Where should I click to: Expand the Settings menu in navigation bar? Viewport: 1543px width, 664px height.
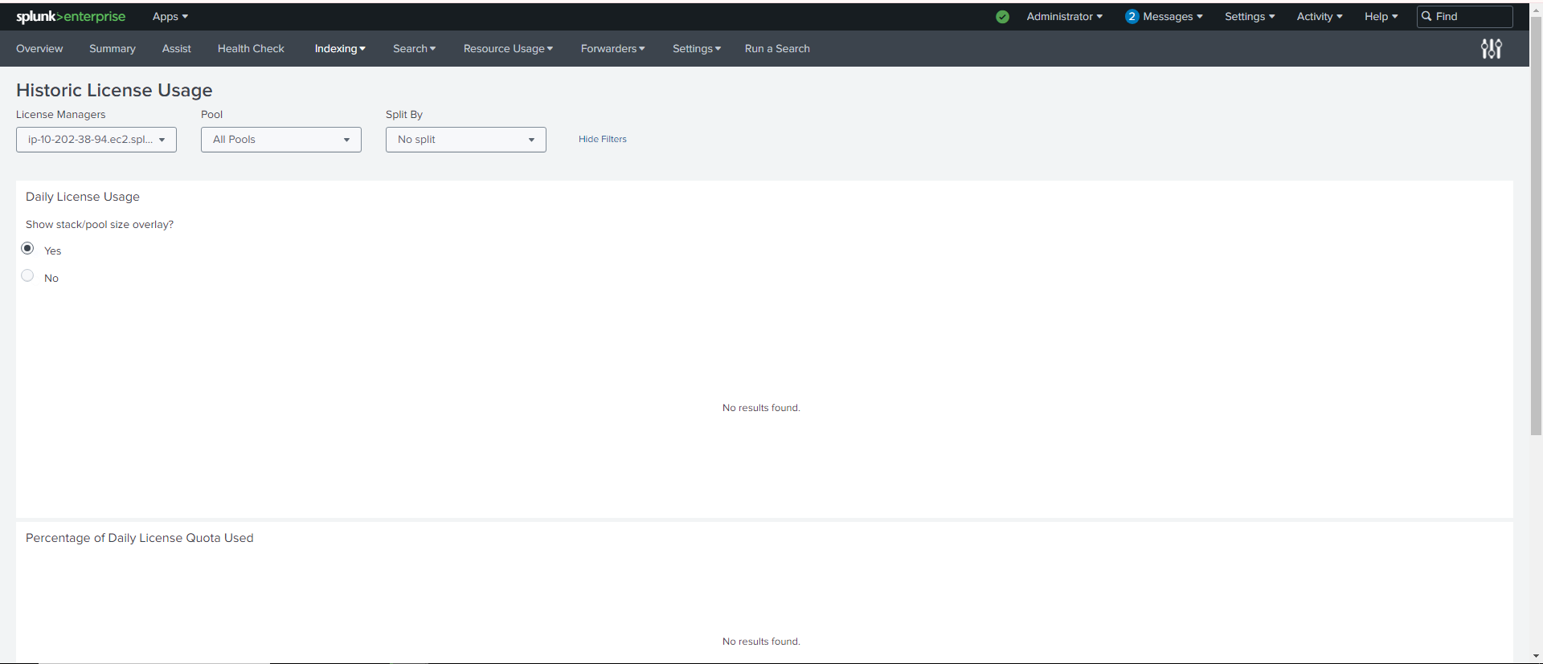tap(696, 49)
